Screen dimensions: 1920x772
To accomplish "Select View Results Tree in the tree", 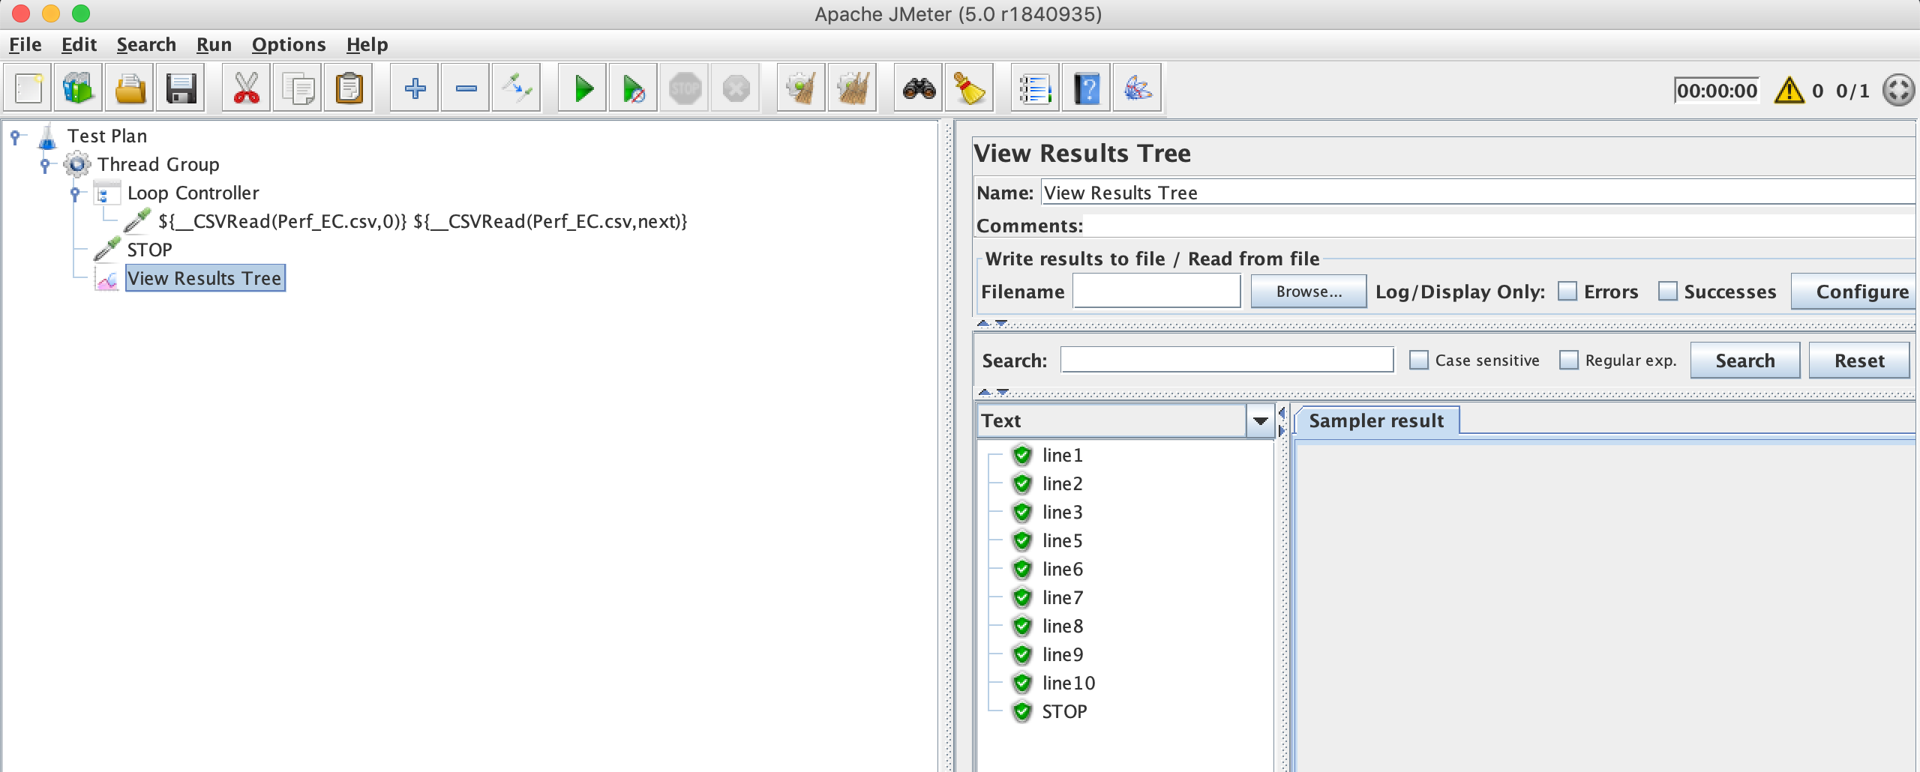I will (x=205, y=278).
